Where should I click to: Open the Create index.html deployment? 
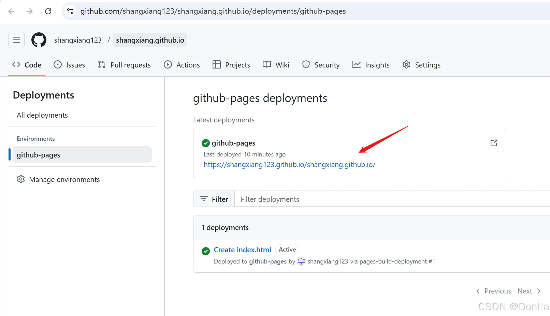[x=242, y=250]
